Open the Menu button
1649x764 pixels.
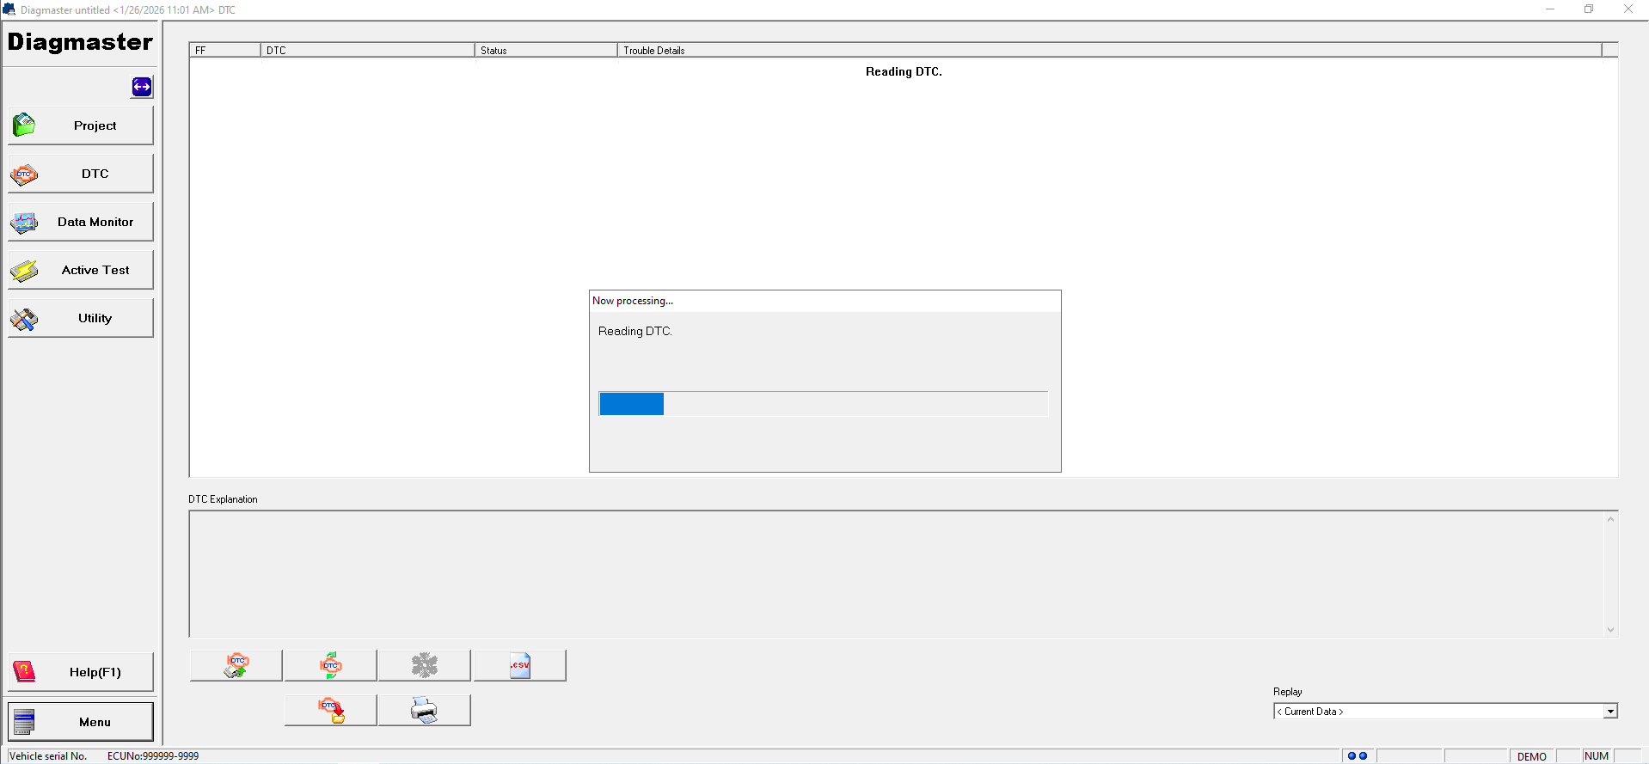pyautogui.click(x=81, y=722)
